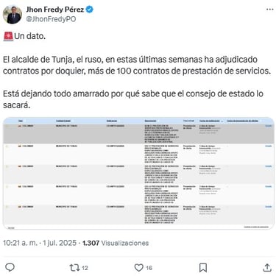Click the 16 likes count
Image resolution: width=276 pixels, height=276 pixels.
149,268
